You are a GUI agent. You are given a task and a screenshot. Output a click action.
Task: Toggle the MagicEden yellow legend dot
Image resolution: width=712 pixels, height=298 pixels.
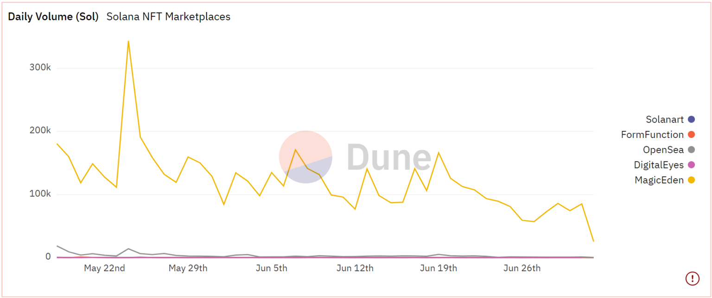[x=691, y=180]
